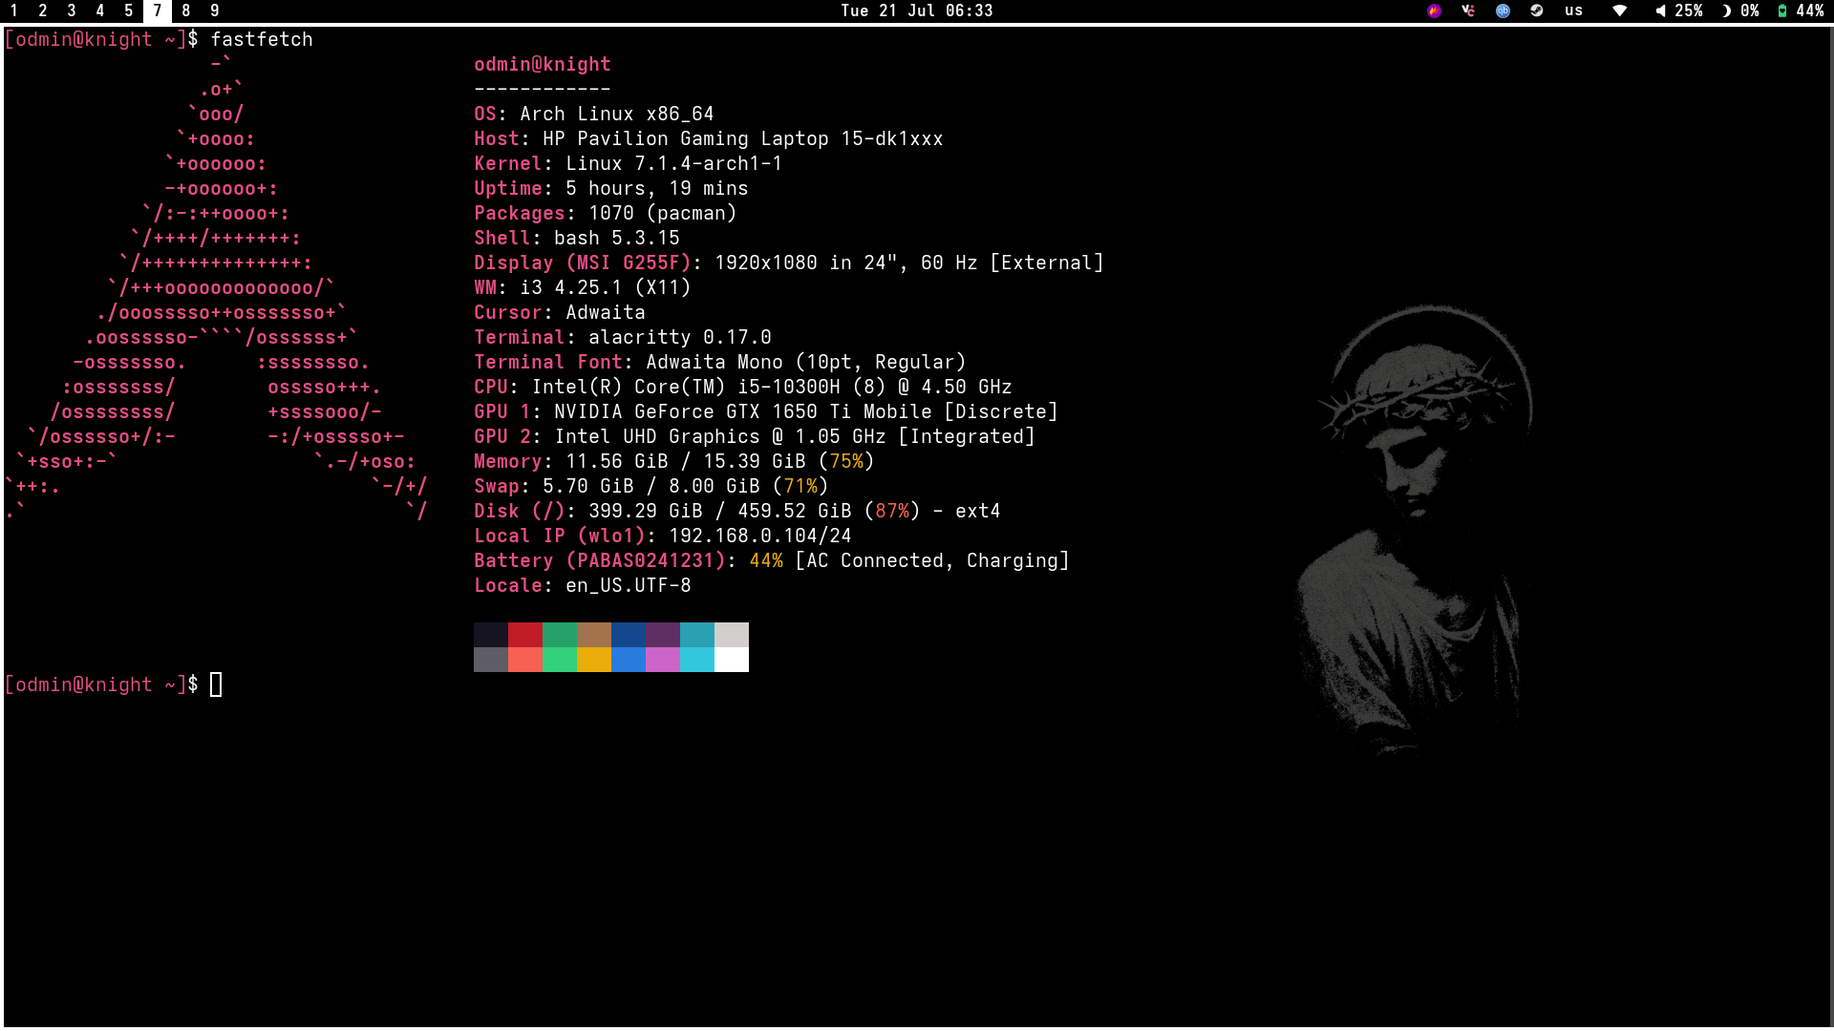Click the GPU 1 line with NVIDIA GeForce GTX
The height and width of the screenshot is (1031, 1834).
click(766, 411)
